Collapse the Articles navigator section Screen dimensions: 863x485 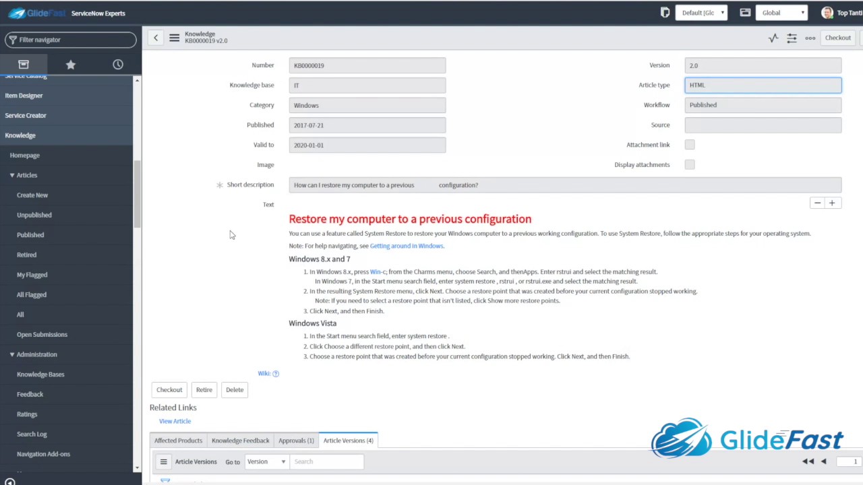(x=11, y=175)
